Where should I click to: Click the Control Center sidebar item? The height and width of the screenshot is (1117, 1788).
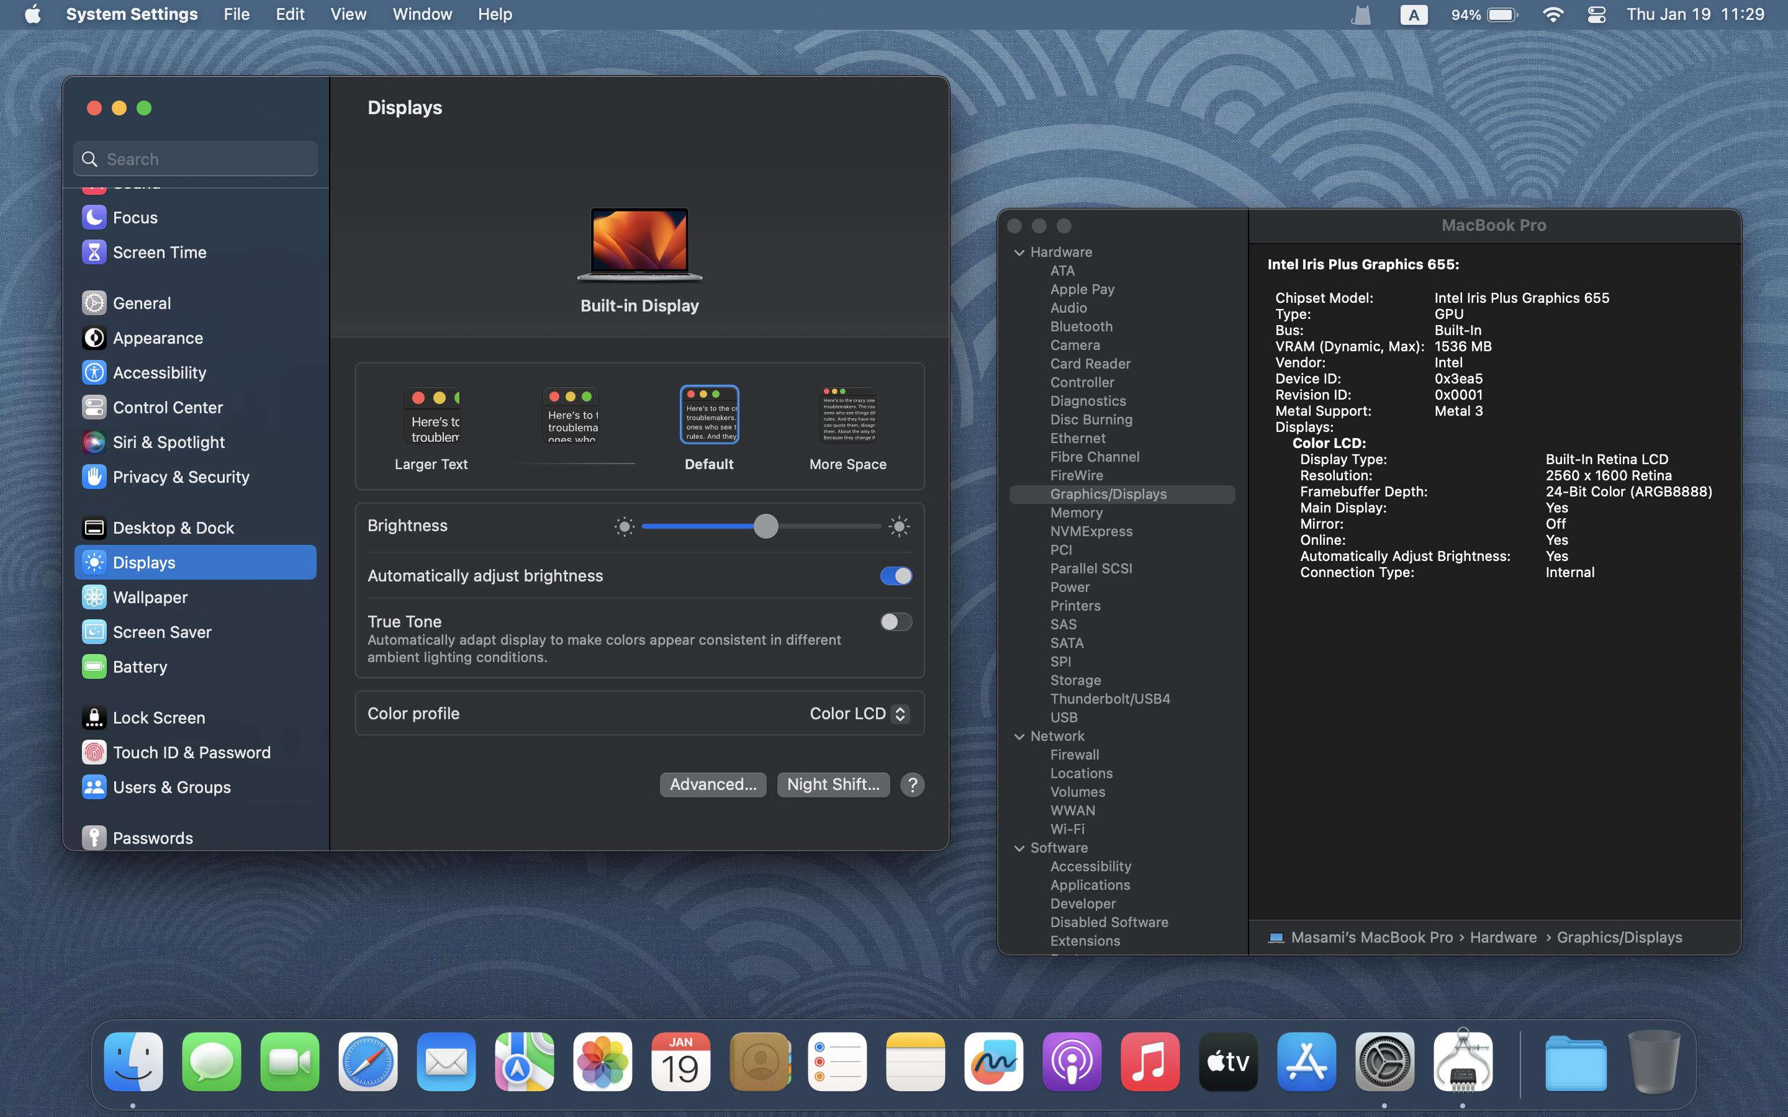tap(168, 407)
